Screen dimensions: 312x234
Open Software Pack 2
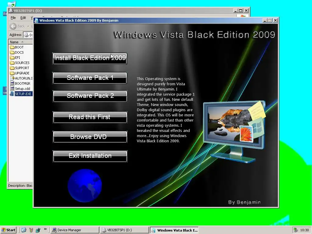(90, 96)
